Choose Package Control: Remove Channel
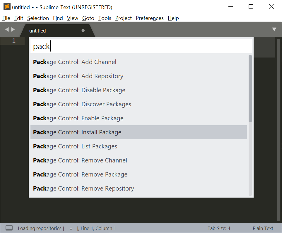Viewport: 282px width, 233px height. point(139,160)
